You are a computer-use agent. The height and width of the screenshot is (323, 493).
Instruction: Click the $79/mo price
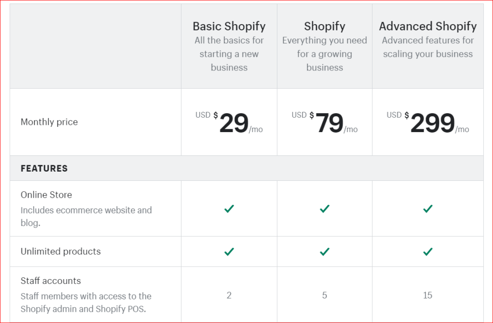329,123
